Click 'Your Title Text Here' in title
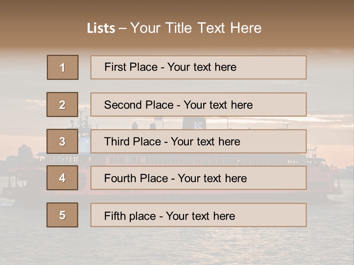354x265 pixels. click(196, 28)
